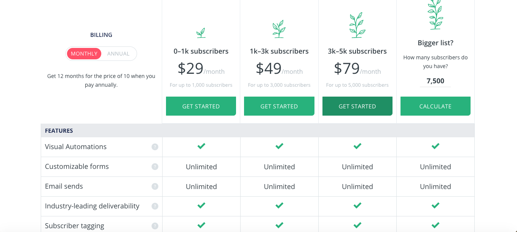Click the Calculate button
Image resolution: width=517 pixels, height=232 pixels.
coord(435,106)
